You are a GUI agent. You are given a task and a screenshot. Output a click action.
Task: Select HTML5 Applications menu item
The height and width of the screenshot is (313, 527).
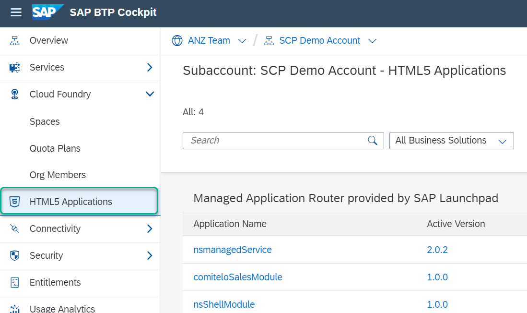click(80, 201)
